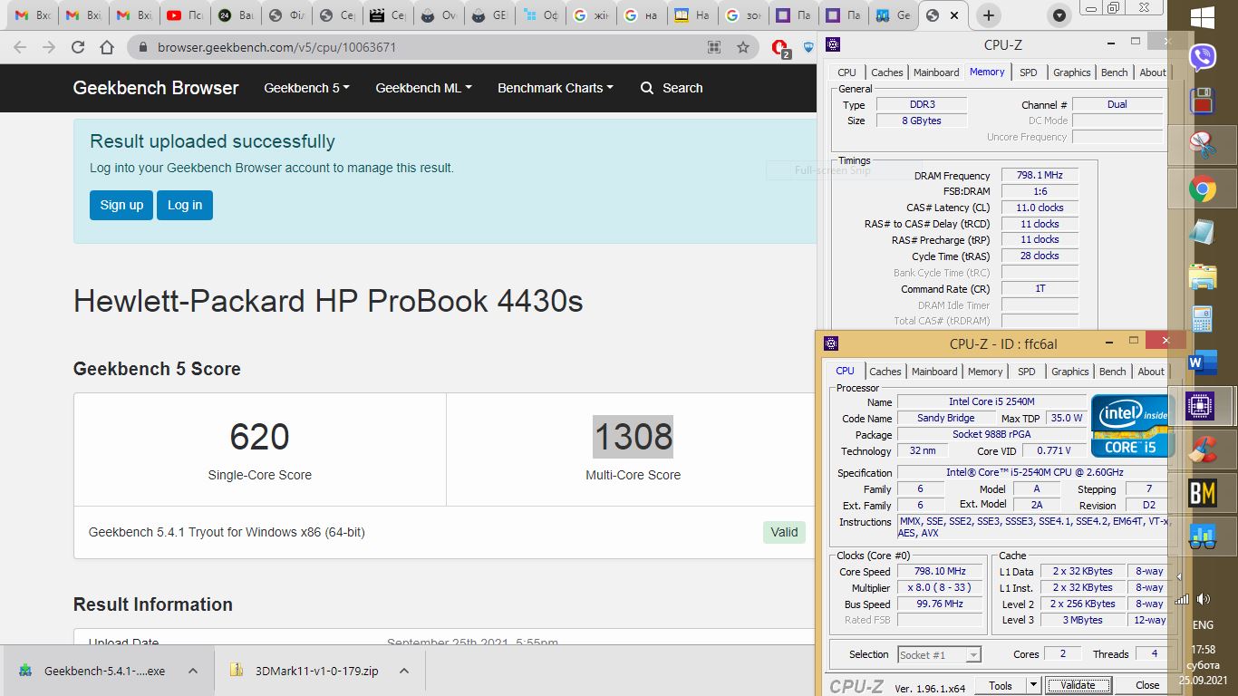Click the Tools button in CPU-Z
Image resolution: width=1238 pixels, height=696 pixels.
[x=1001, y=685]
